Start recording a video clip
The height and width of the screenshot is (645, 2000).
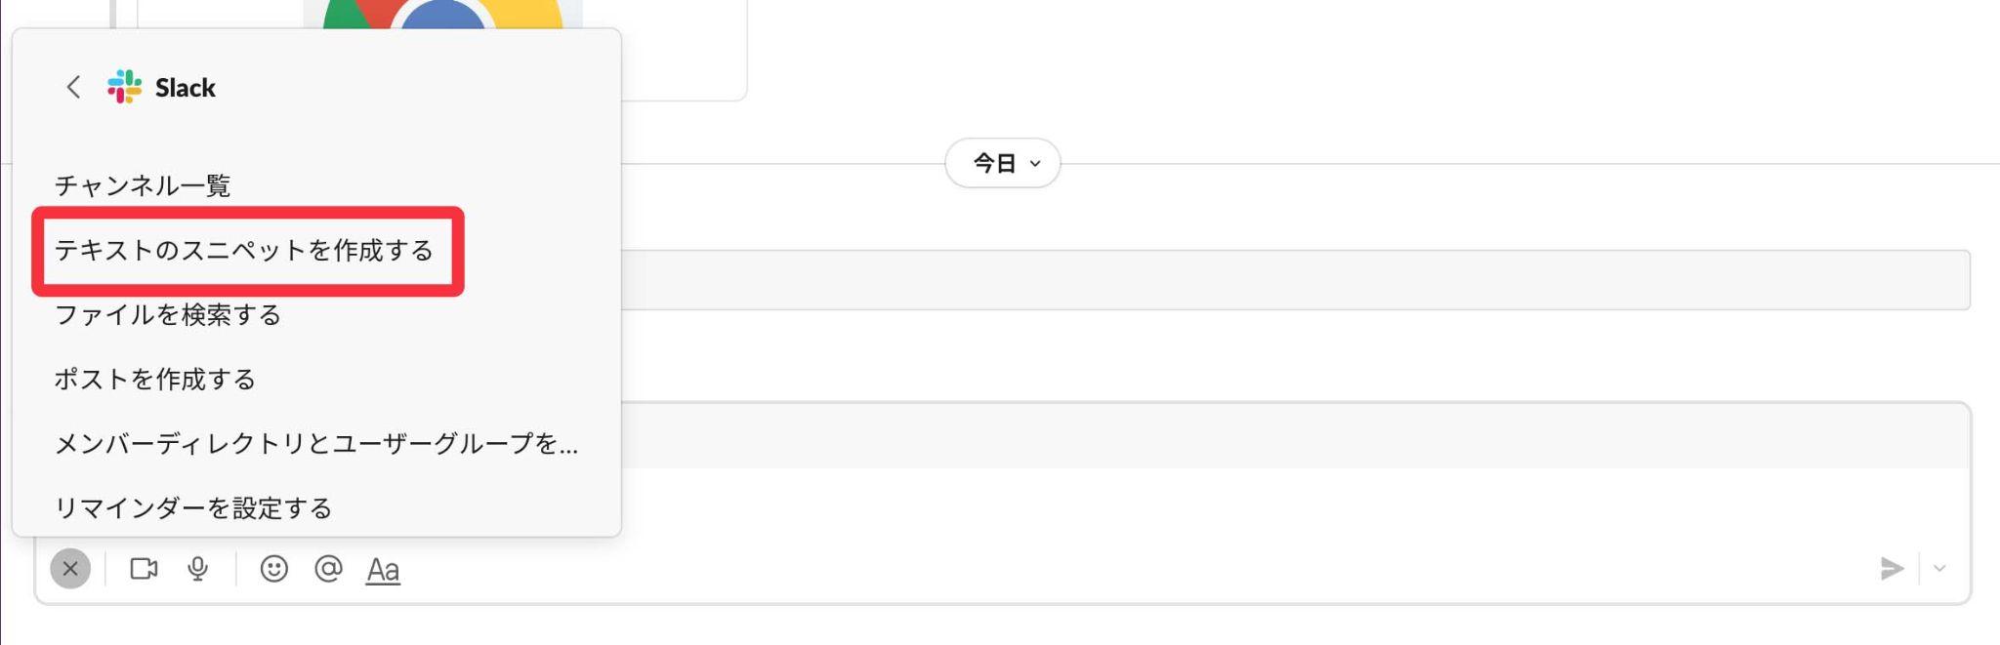(x=144, y=569)
